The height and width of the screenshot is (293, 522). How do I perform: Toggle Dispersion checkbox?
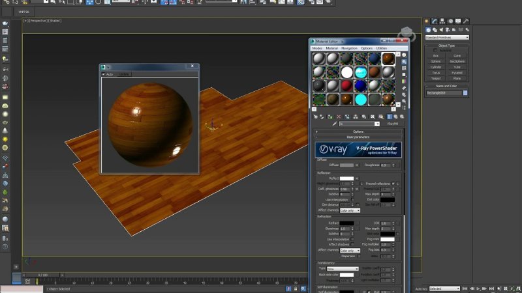click(359, 256)
